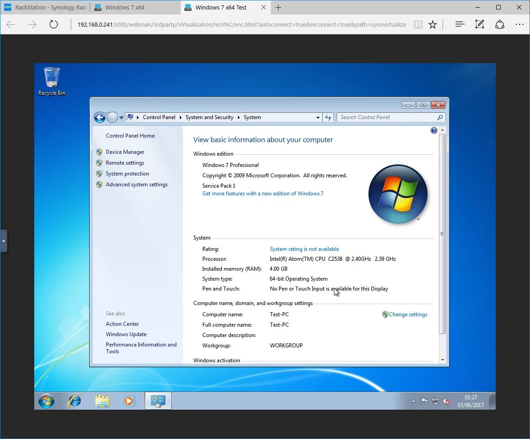Open the Recycle Bin desktop icon
The width and height of the screenshot is (530, 439).
tap(52, 82)
